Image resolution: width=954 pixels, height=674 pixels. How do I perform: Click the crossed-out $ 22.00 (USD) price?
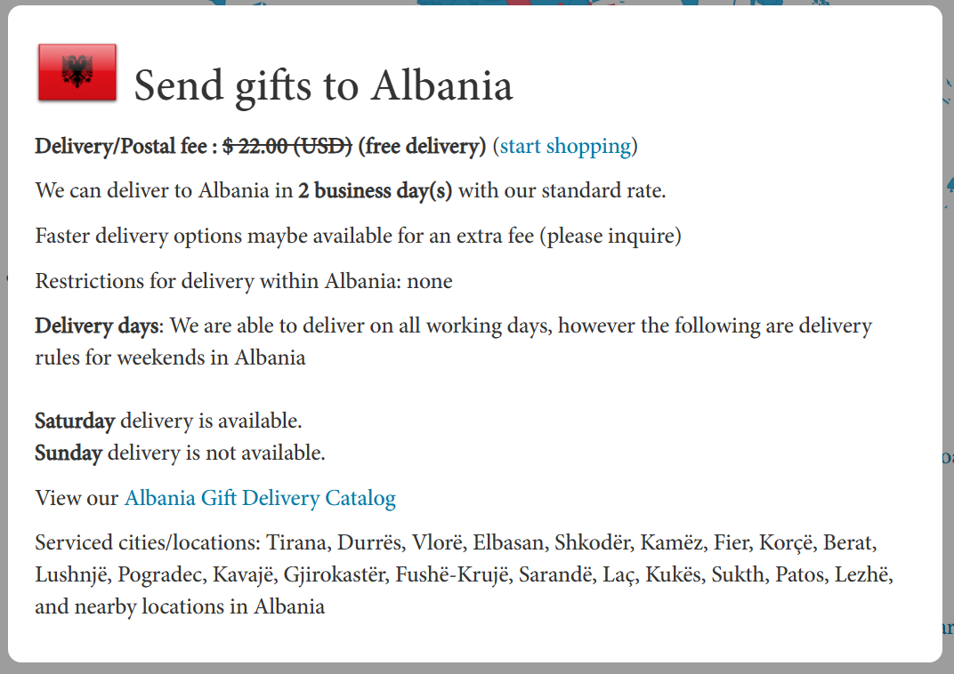point(287,146)
